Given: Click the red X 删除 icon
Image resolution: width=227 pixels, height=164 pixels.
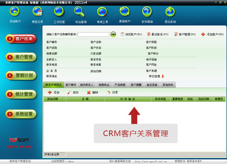Looking at the screenshot, I should (89, 92).
